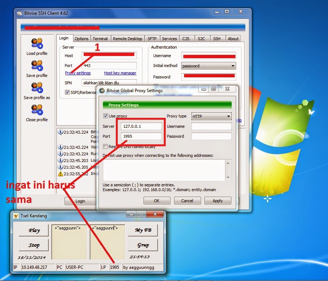Click Cancel in Proxy Settings dialog
The width and height of the screenshot is (328, 281).
187,201
